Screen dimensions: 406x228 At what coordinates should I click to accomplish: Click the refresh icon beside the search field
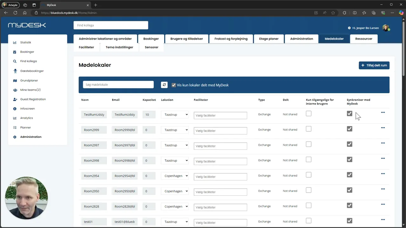click(164, 85)
